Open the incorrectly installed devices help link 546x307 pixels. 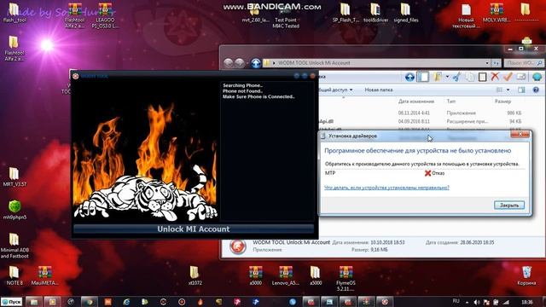386,188
